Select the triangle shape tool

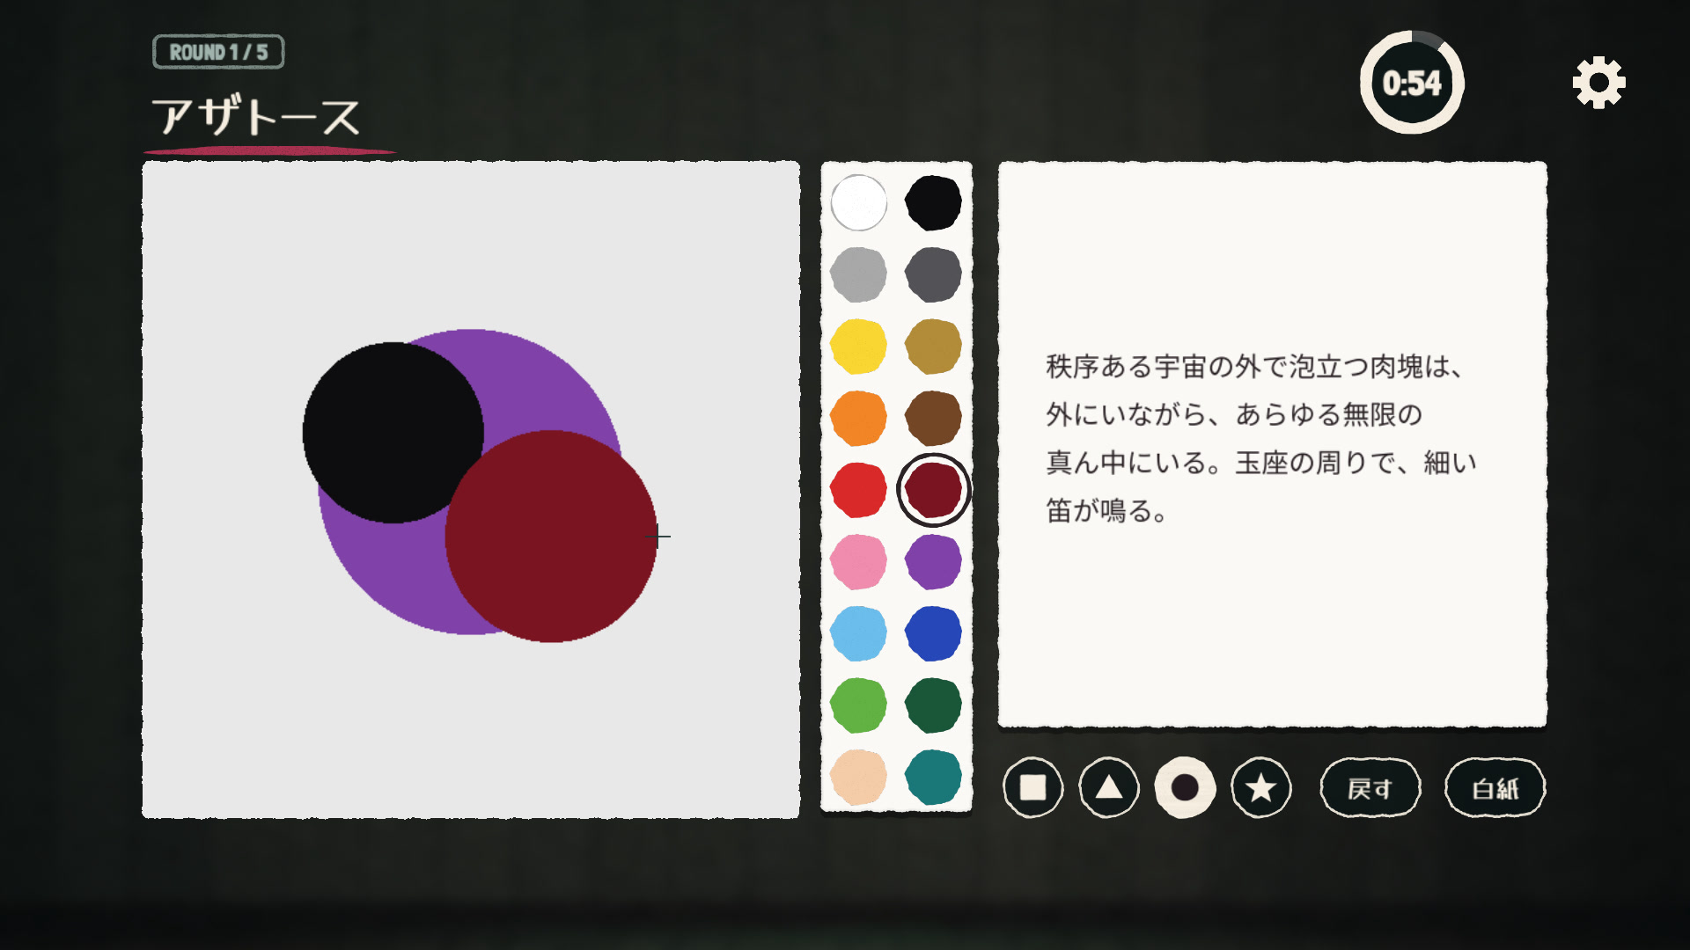click(1109, 787)
